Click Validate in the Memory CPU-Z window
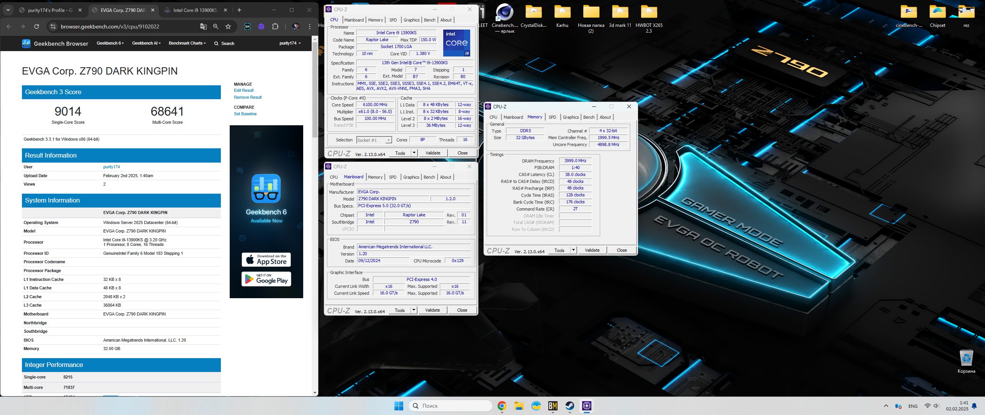Viewport: 985px width, 415px height. (592, 250)
